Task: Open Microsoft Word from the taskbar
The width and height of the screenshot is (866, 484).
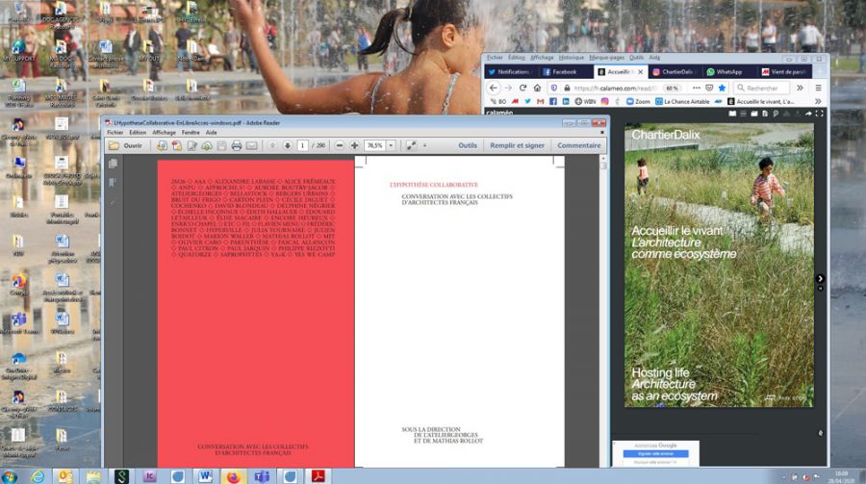Action: pyautogui.click(x=206, y=475)
